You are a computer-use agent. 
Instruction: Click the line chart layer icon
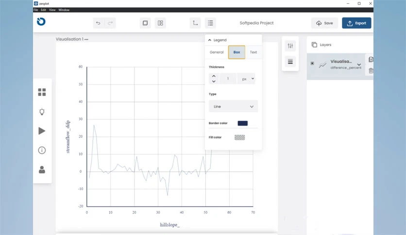[322, 65]
